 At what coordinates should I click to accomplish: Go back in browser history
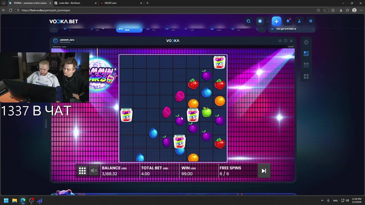point(4,10)
